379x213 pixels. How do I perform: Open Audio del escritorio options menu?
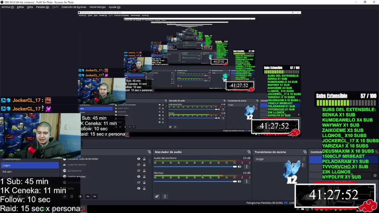point(247,167)
